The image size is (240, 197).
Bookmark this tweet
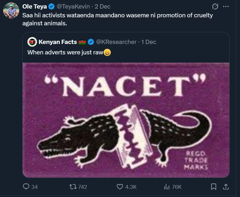[213, 187]
